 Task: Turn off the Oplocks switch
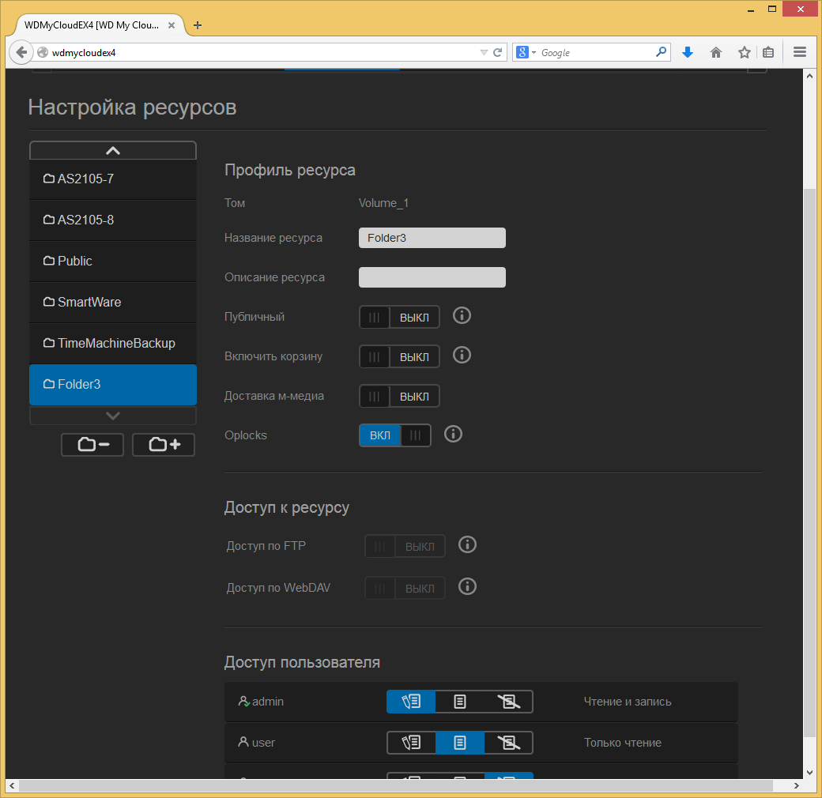[x=395, y=435]
